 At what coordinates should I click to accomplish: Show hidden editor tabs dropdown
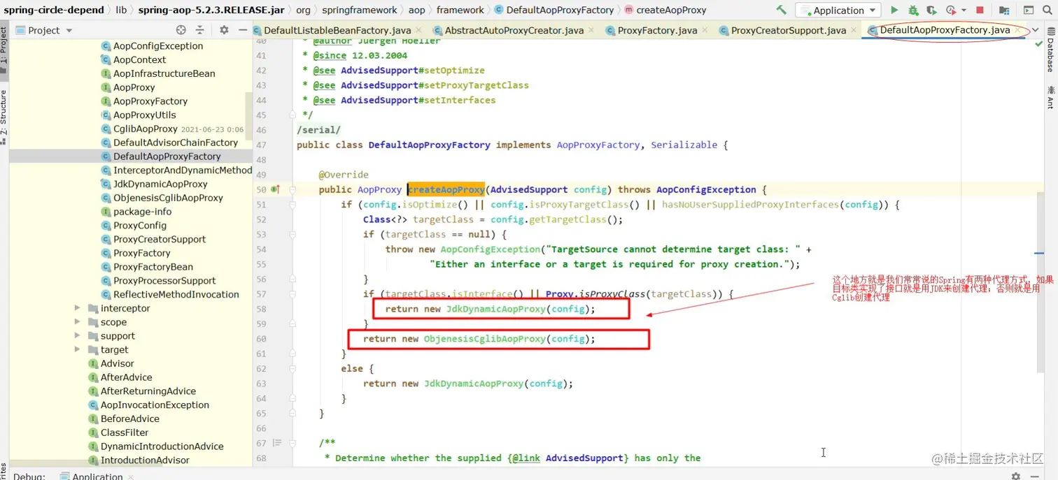point(1035,30)
